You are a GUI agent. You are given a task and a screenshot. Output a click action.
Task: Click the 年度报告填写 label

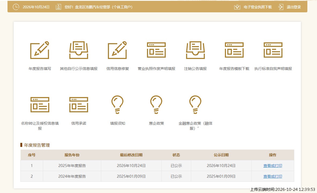click(x=40, y=69)
